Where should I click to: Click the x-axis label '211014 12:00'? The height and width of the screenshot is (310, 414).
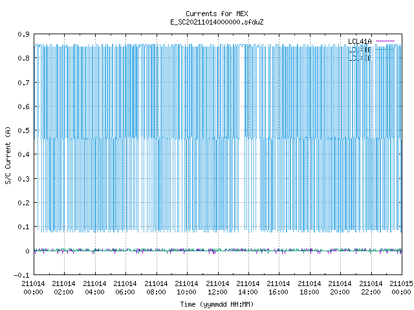[x=217, y=288]
